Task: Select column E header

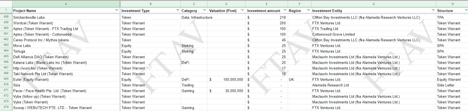Action: (x=266, y=4)
